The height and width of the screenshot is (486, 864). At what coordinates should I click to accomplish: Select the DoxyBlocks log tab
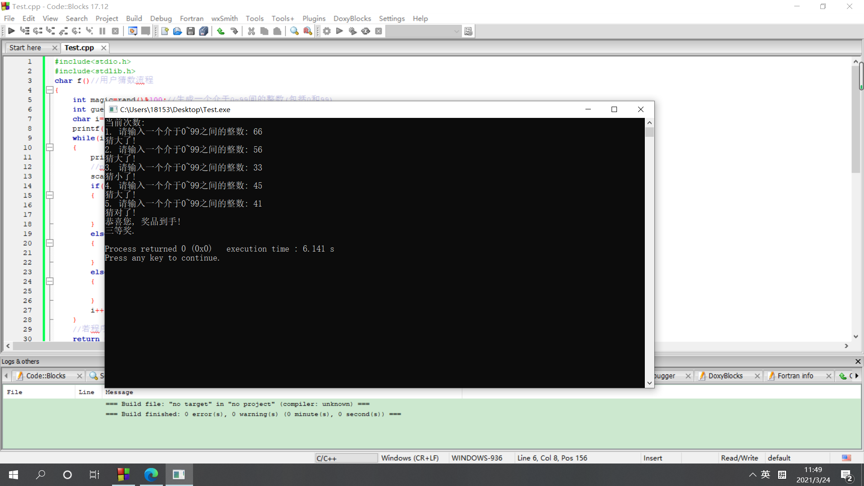[x=725, y=376]
